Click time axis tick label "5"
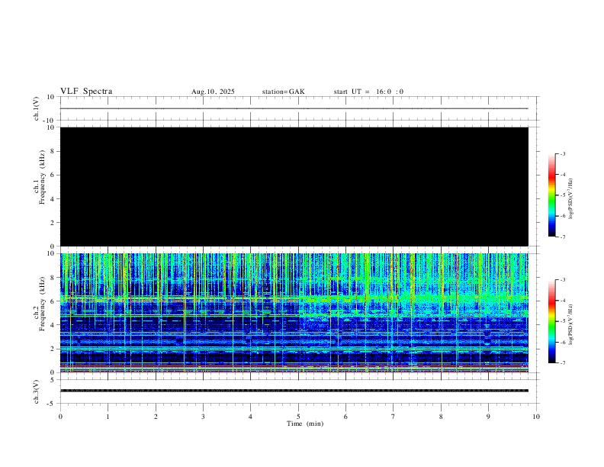 [x=298, y=417]
